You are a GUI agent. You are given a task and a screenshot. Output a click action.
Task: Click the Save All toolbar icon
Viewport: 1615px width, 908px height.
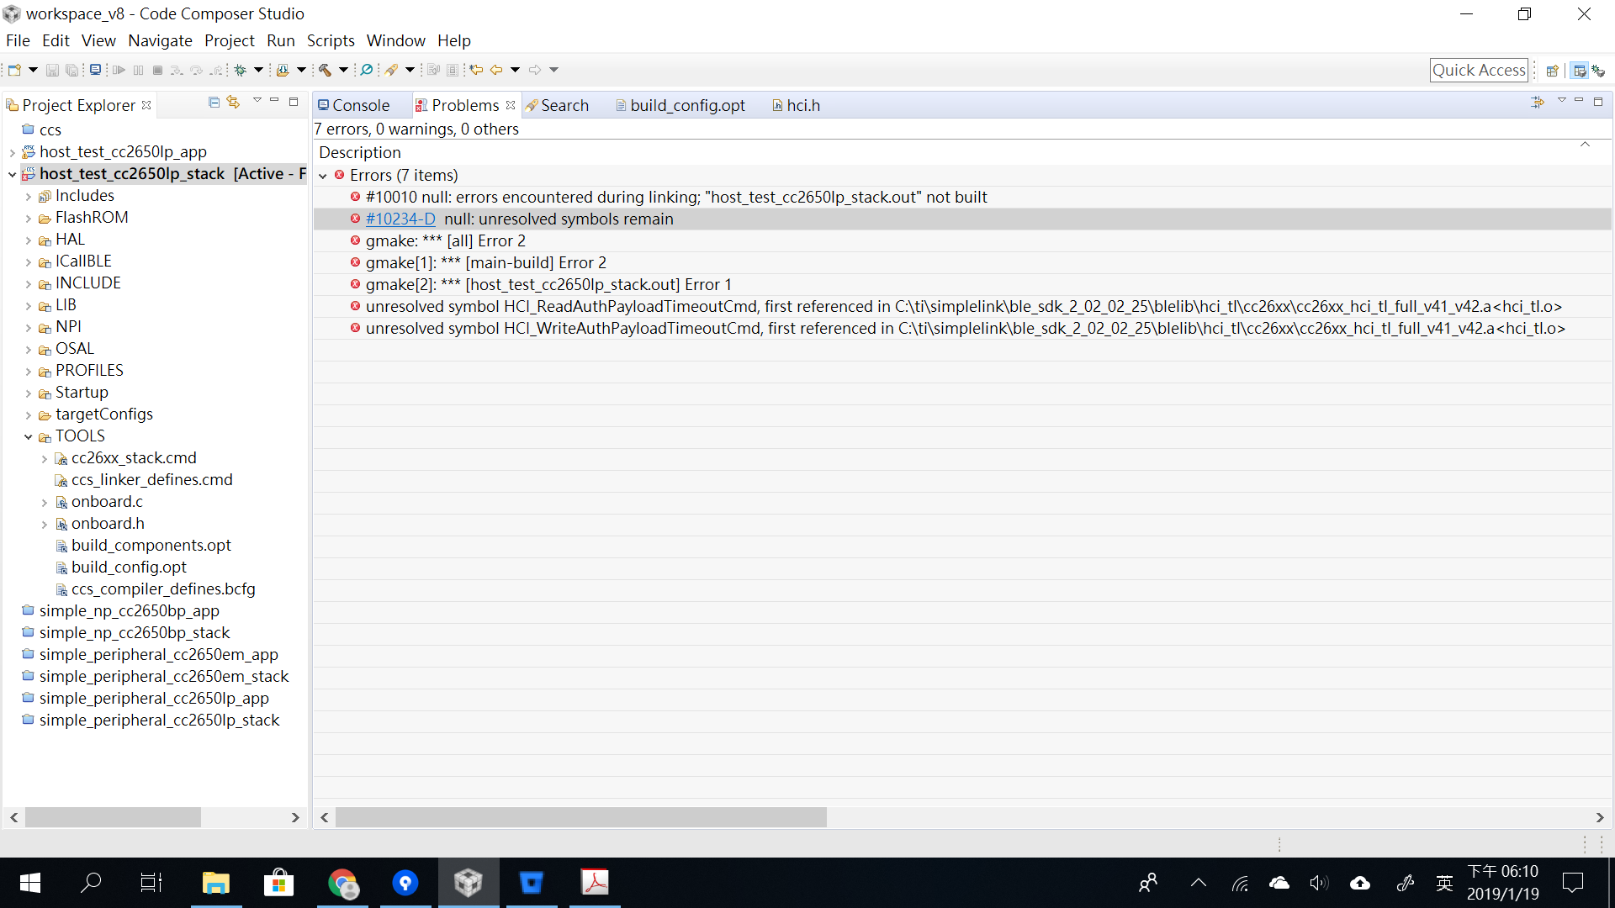(x=72, y=70)
